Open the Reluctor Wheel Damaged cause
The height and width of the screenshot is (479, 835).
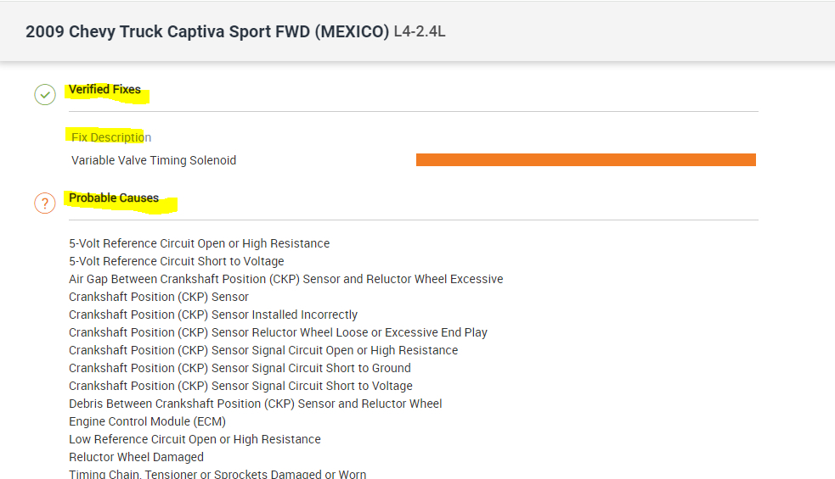click(136, 457)
